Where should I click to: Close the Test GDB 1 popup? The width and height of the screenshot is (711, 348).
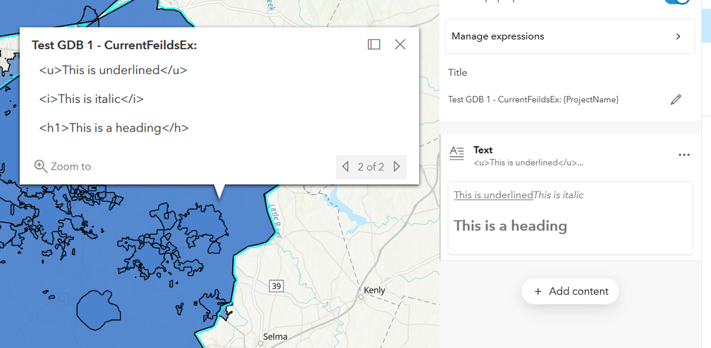(400, 44)
